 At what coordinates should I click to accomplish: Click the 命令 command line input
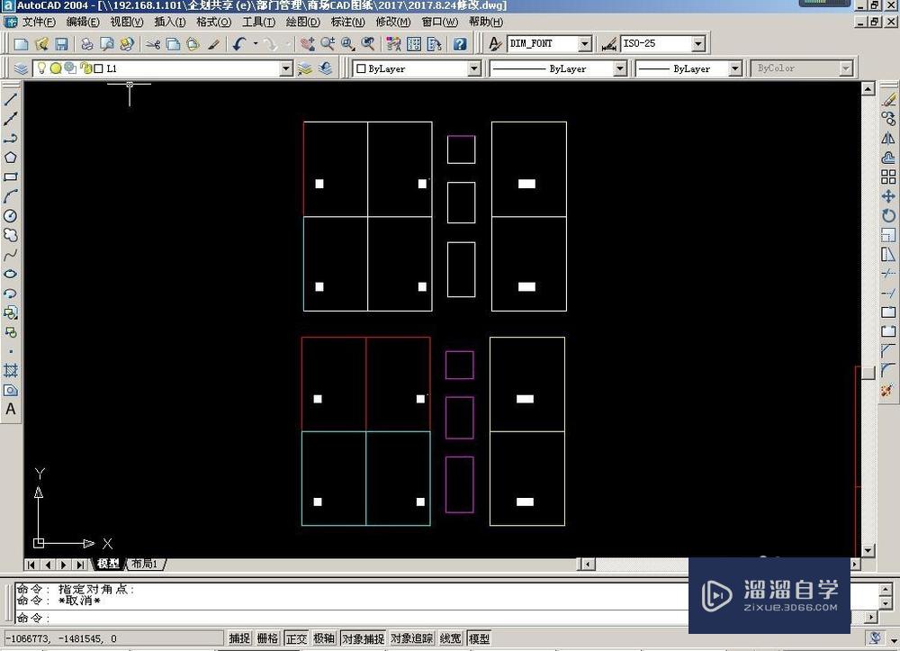click(353, 618)
